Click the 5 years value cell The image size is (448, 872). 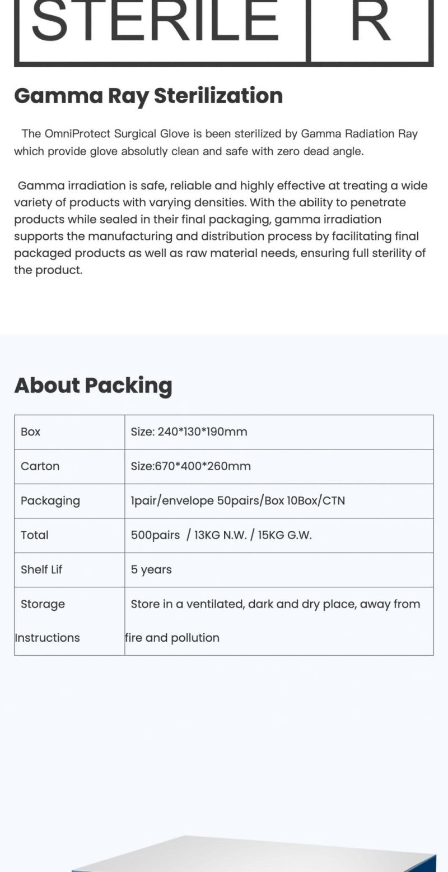pyautogui.click(x=279, y=570)
